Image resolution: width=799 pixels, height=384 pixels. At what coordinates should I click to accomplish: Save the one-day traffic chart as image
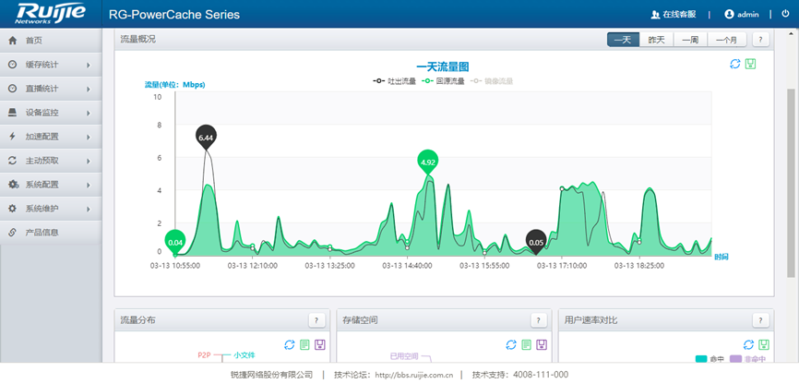(x=751, y=65)
